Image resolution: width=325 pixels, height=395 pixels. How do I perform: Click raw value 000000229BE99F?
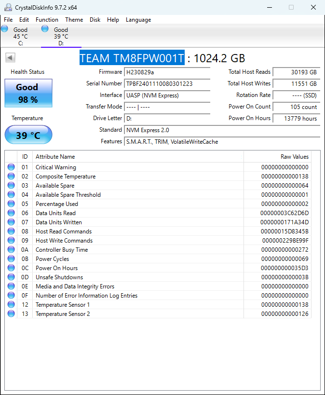[x=285, y=241]
